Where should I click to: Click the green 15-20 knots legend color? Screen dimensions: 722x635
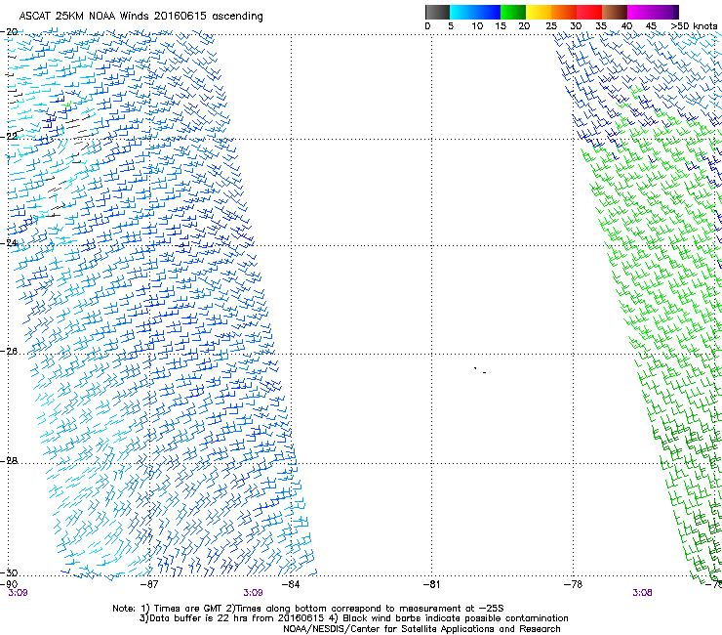pyautogui.click(x=513, y=12)
